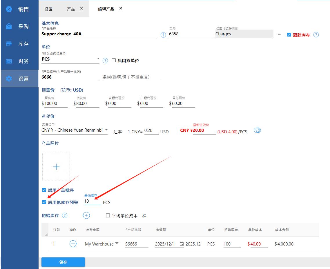Viewport: 330px width, 269px height.
Task: Expand the purchase currency CNY dropdown
Action: pyautogui.click(x=106, y=130)
